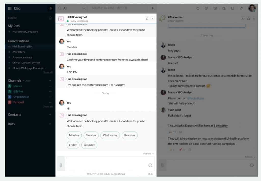Expand the Actions dropdown above the message box
The image size is (261, 181).
point(149,154)
